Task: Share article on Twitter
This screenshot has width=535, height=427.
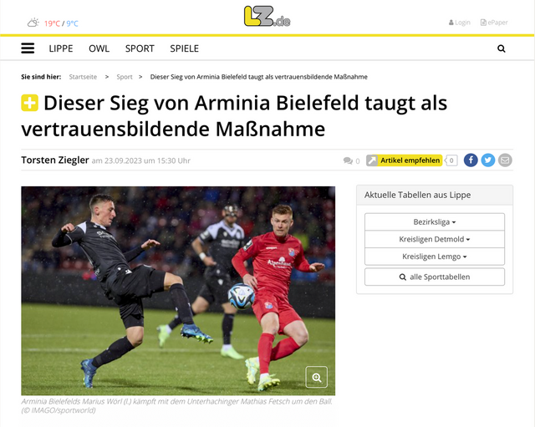Action: 488,160
